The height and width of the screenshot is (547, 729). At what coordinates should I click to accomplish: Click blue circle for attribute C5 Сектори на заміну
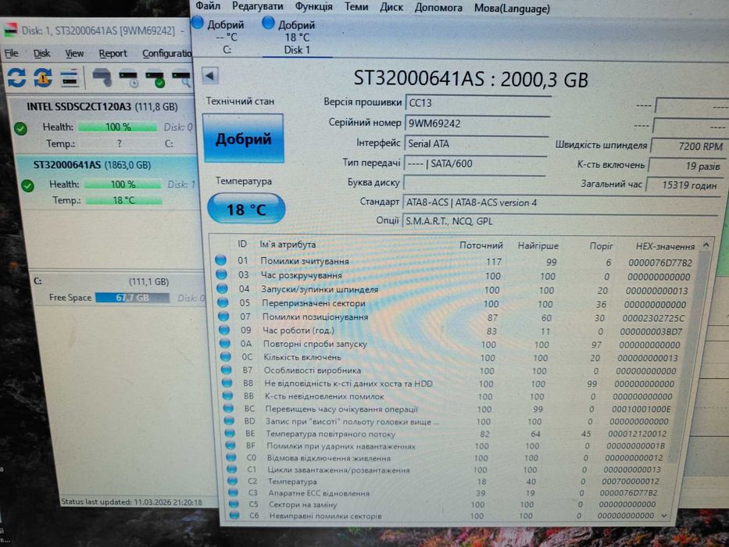234,504
